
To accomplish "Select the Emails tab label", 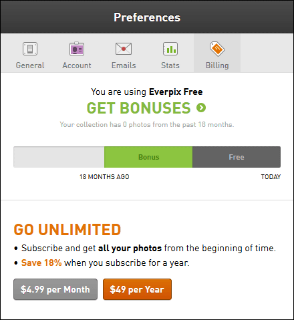I will (x=124, y=65).
